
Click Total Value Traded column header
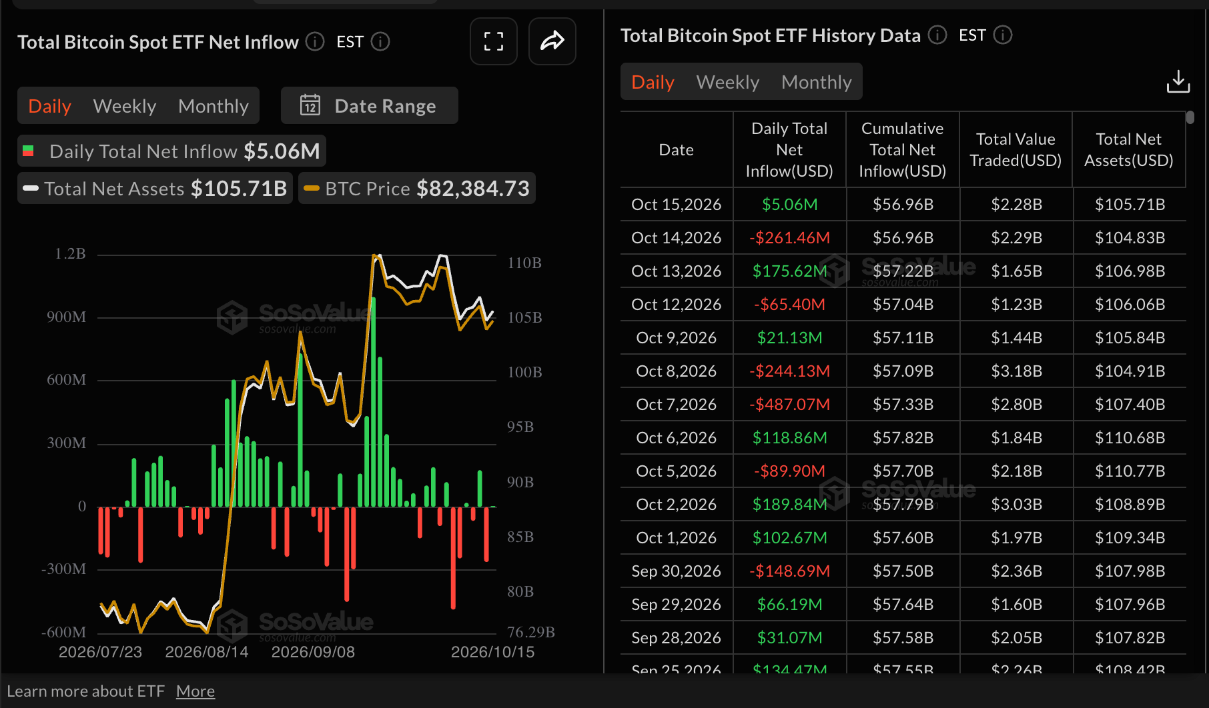tap(1016, 149)
